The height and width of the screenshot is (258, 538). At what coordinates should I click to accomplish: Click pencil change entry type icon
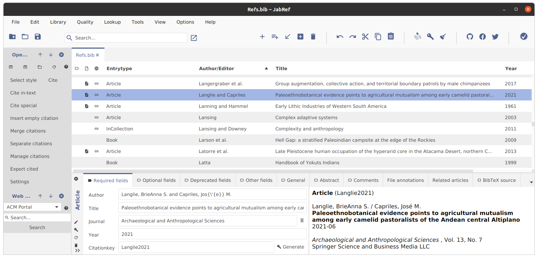pyautogui.click(x=76, y=222)
